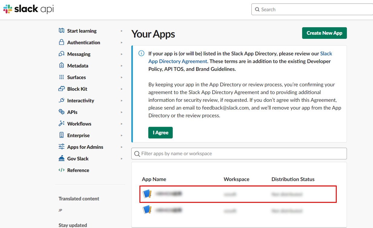The height and width of the screenshot is (228, 373).
Task: Focus the Filter apps by name field
Action: pos(239,153)
